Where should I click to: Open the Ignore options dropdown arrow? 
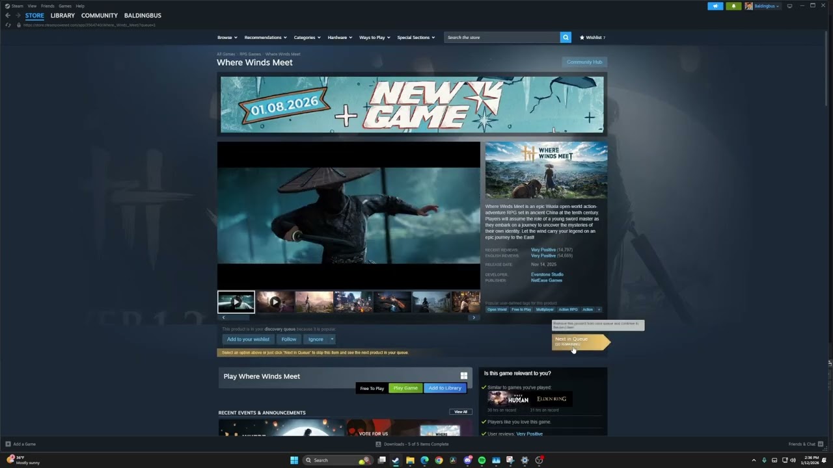click(x=332, y=339)
